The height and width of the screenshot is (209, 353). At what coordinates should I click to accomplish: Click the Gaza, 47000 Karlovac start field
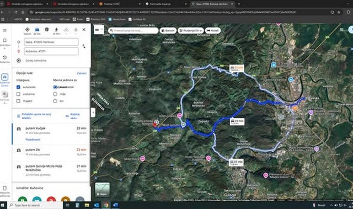click(x=51, y=42)
